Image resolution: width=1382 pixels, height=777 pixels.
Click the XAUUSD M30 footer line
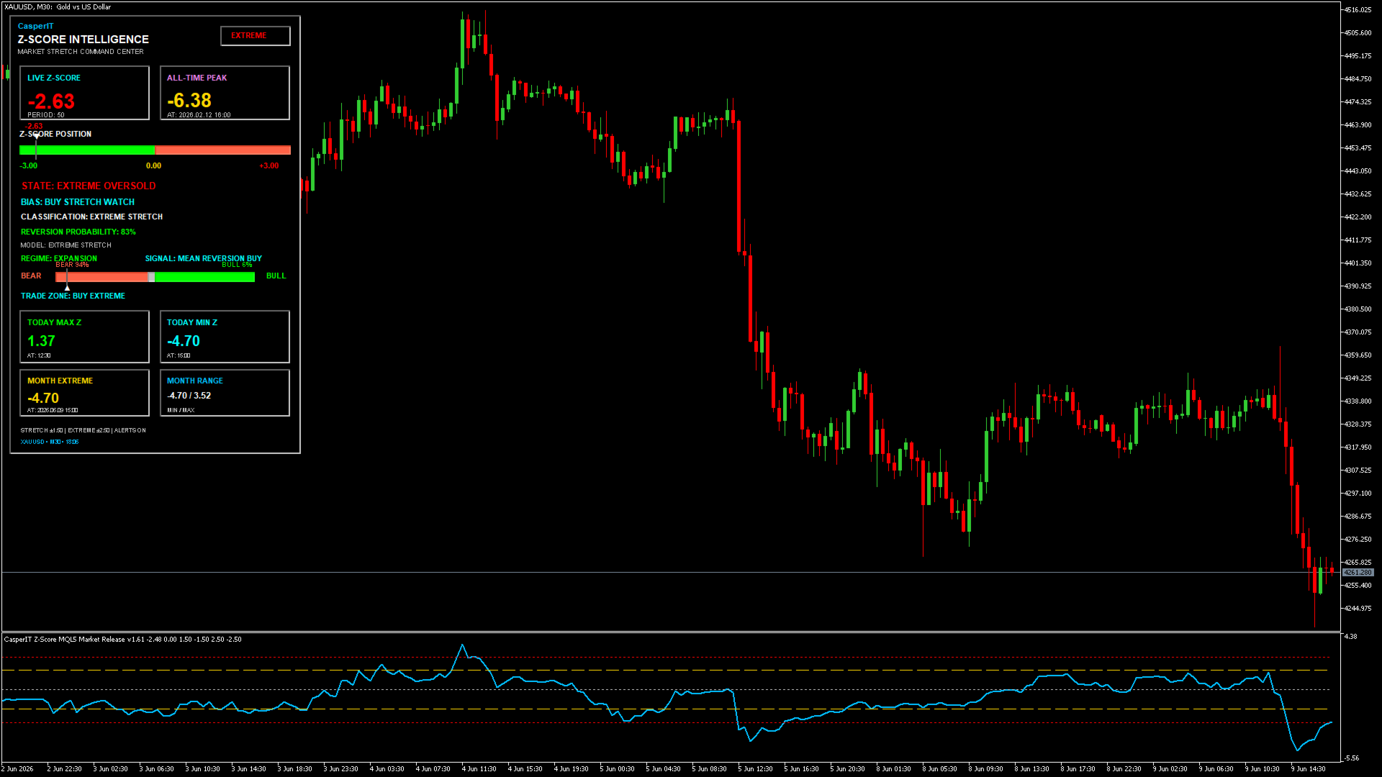(x=50, y=442)
